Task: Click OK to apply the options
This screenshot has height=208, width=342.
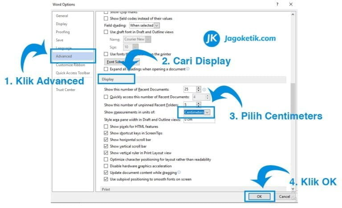Action: (259, 196)
